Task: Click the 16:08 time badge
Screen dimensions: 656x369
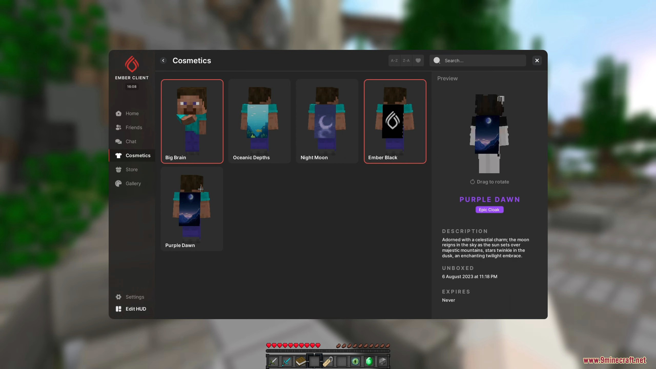Action: [132, 87]
